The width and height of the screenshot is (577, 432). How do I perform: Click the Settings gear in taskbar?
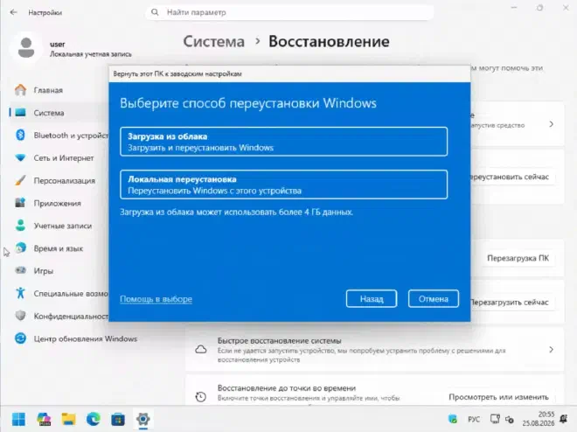point(143,419)
